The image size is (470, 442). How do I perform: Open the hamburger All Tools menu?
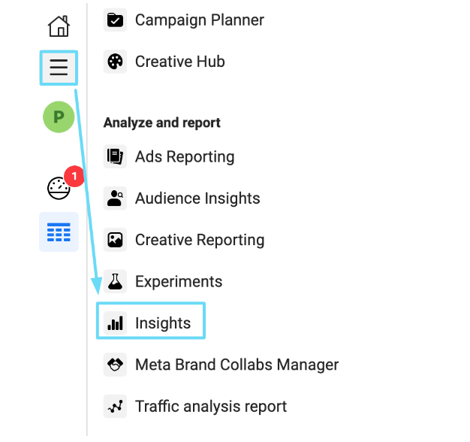59,68
